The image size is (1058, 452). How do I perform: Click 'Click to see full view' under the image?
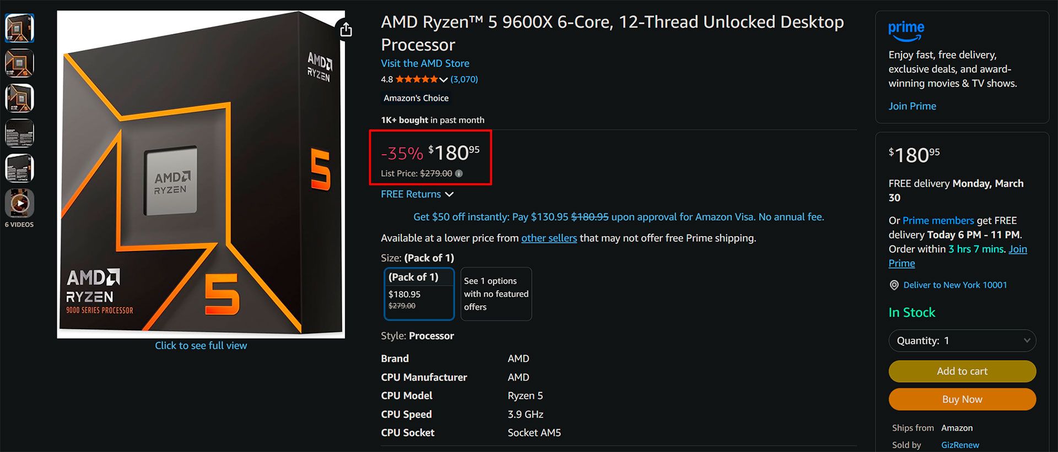tap(201, 345)
